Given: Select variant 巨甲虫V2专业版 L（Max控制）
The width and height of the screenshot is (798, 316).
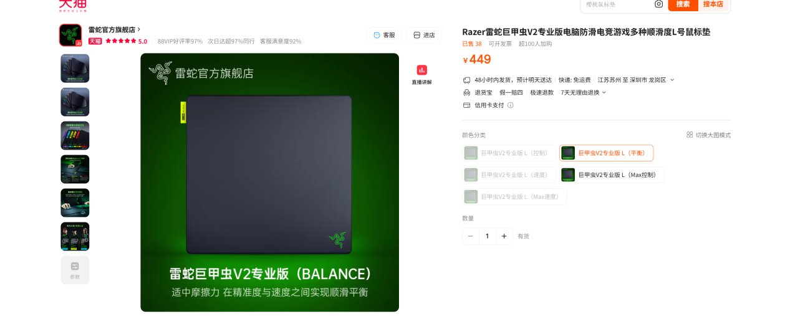Looking at the screenshot, I should click(x=612, y=175).
